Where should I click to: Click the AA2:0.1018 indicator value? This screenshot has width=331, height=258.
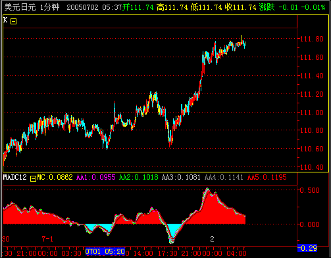(x=139, y=177)
